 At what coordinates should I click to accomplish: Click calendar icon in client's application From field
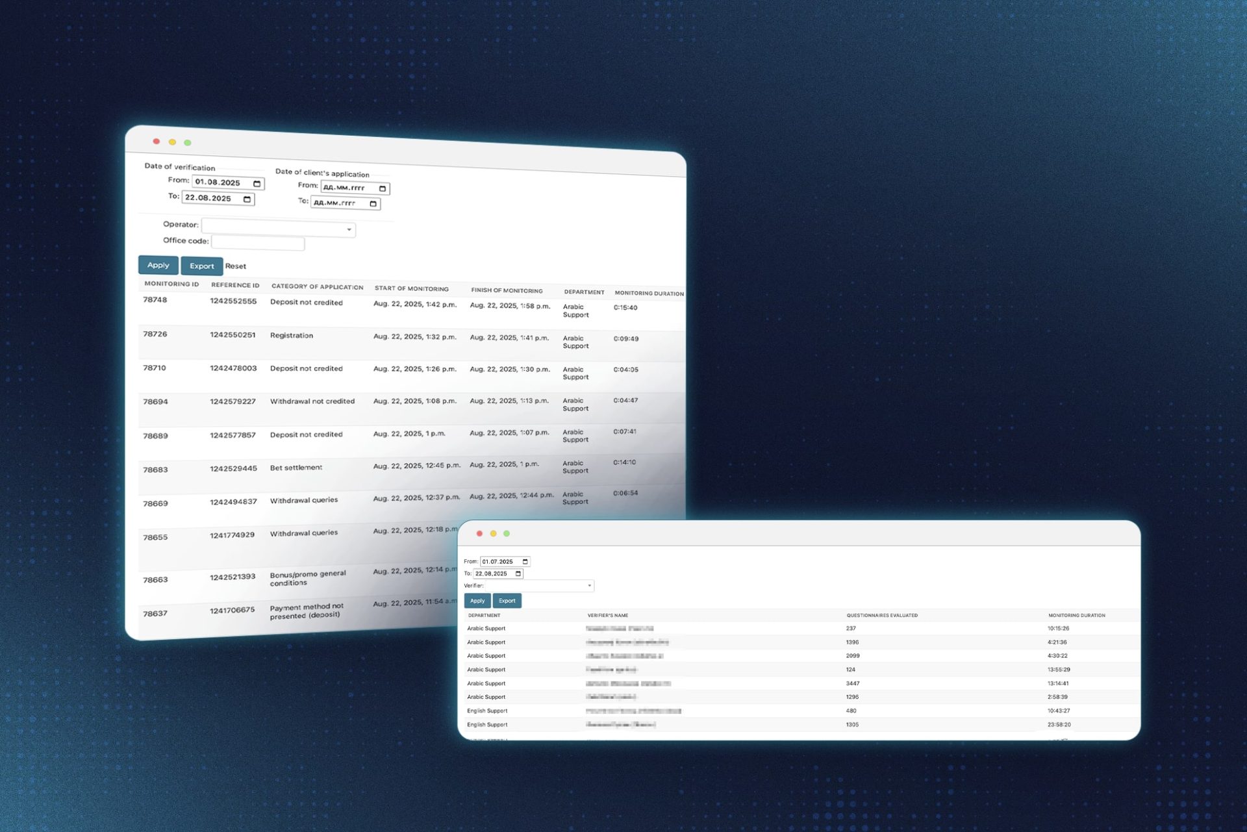click(382, 189)
